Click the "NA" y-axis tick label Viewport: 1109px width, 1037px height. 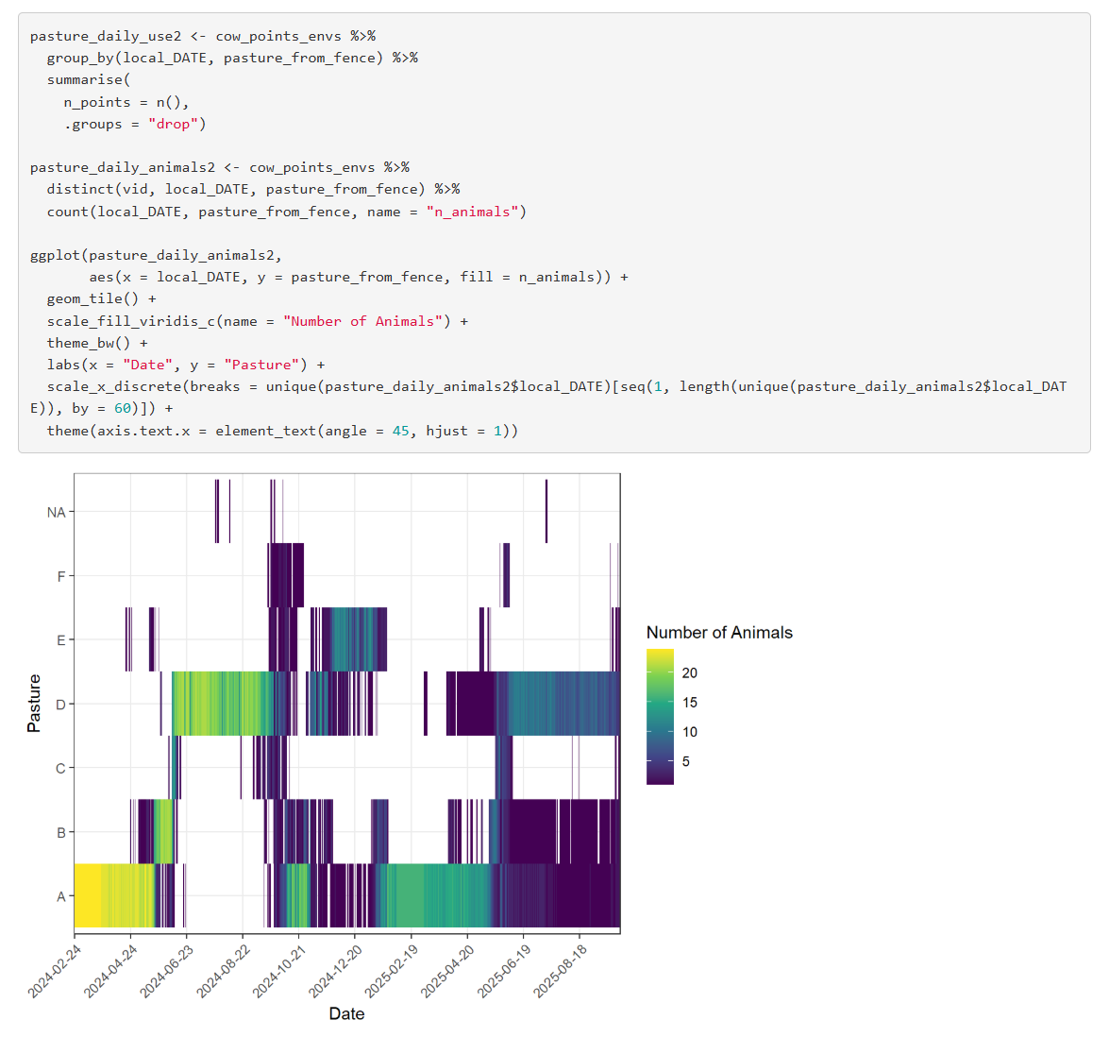(x=56, y=512)
